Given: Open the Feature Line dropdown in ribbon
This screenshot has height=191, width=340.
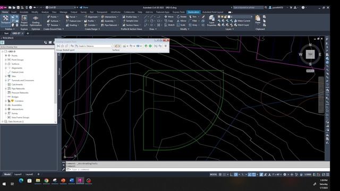Looking at the screenshot, I should pyautogui.click(x=74, y=21).
